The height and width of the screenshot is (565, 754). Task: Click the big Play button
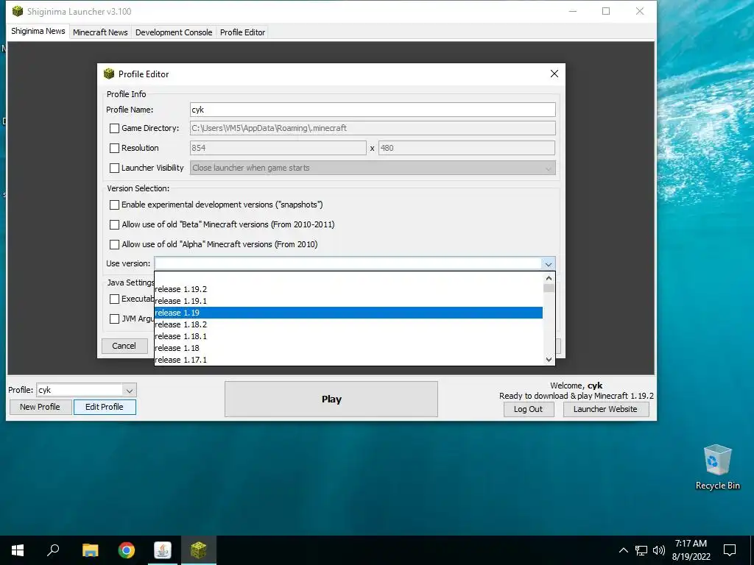(x=331, y=399)
